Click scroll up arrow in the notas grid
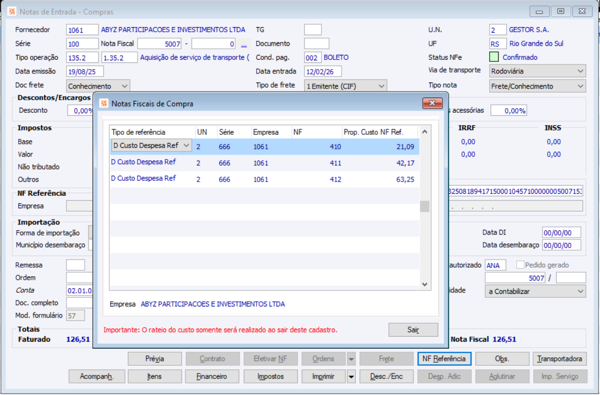This screenshot has height=395, width=600. 424,131
